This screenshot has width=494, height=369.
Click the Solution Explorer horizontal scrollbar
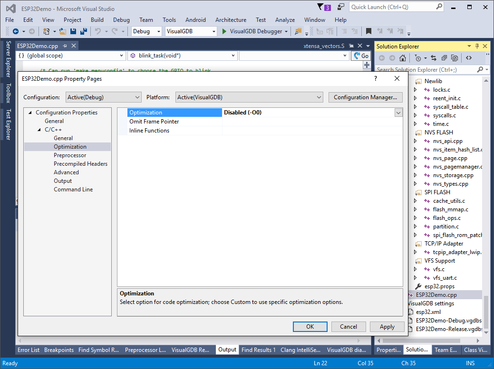point(422,341)
